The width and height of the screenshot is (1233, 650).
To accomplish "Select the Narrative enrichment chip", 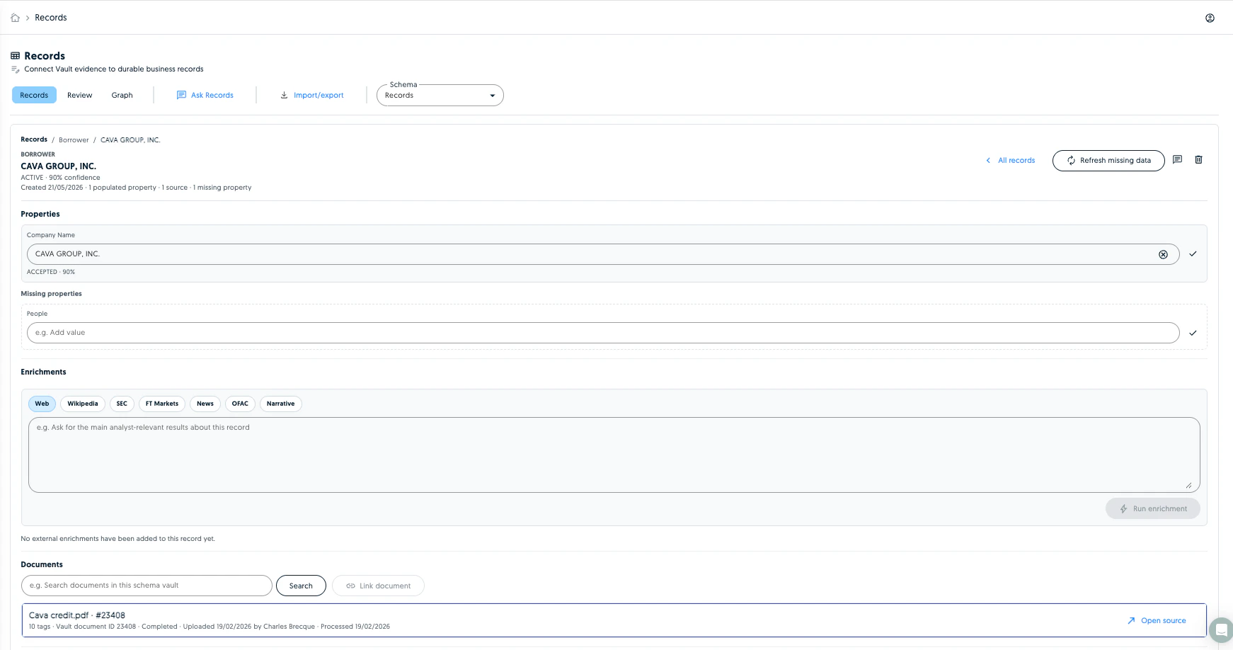I will point(280,404).
